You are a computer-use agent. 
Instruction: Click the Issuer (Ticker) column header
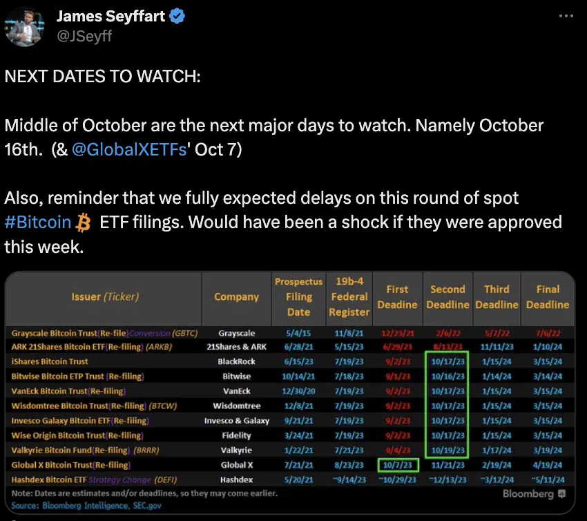tap(105, 297)
